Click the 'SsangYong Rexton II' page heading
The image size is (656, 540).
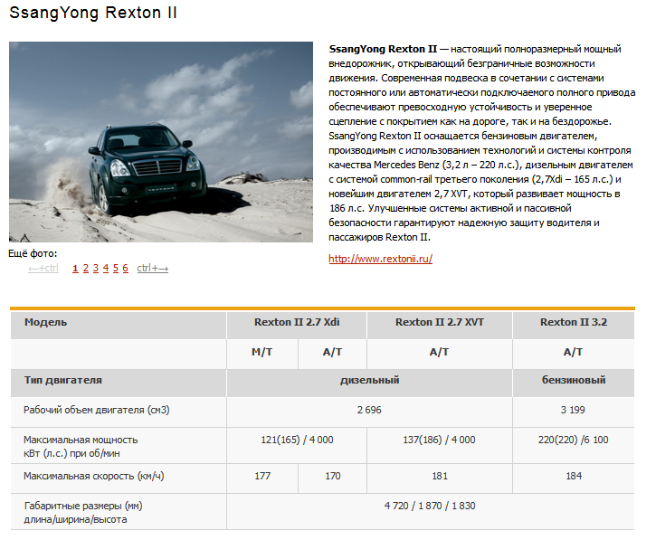(93, 14)
